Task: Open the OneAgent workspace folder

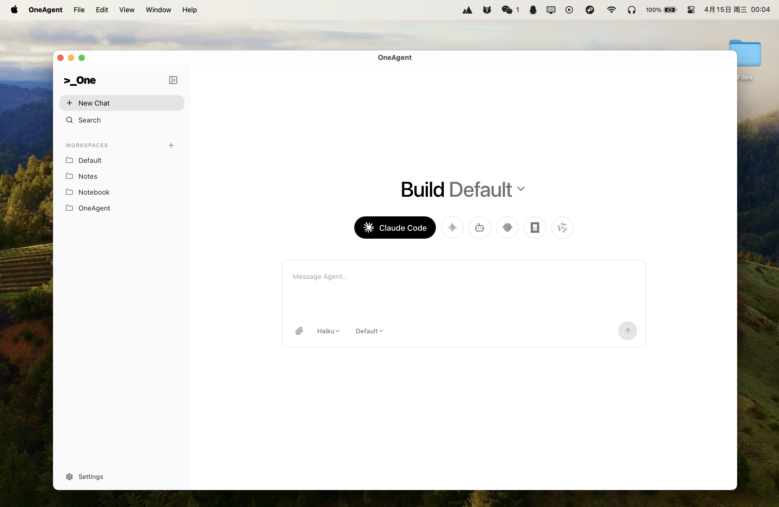Action: pos(122,208)
